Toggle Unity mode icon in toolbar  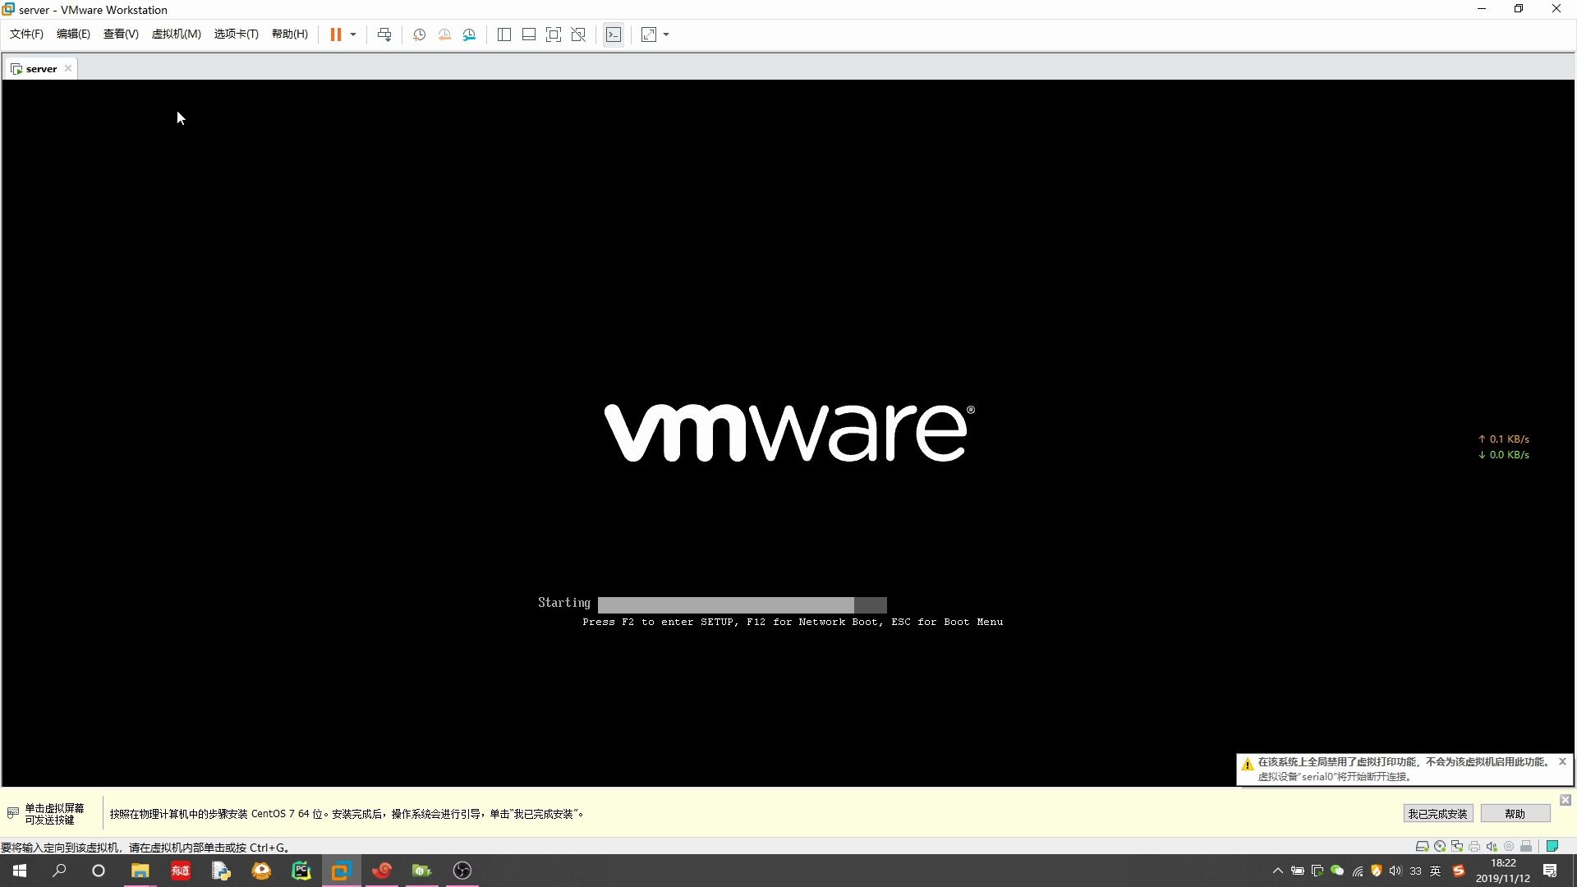[578, 34]
